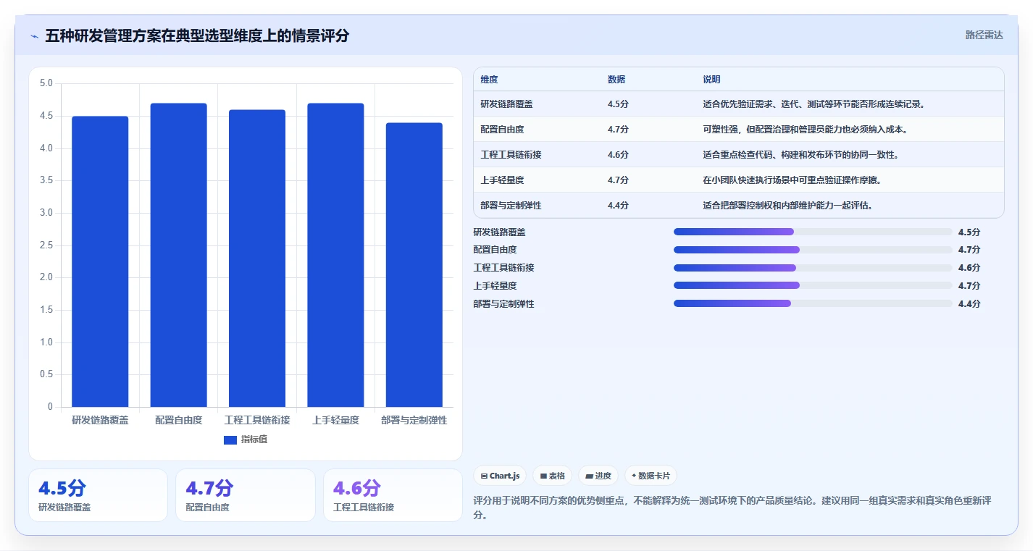Click the 上手轻量度 progress bar
The image size is (1033, 551).
click(813, 286)
